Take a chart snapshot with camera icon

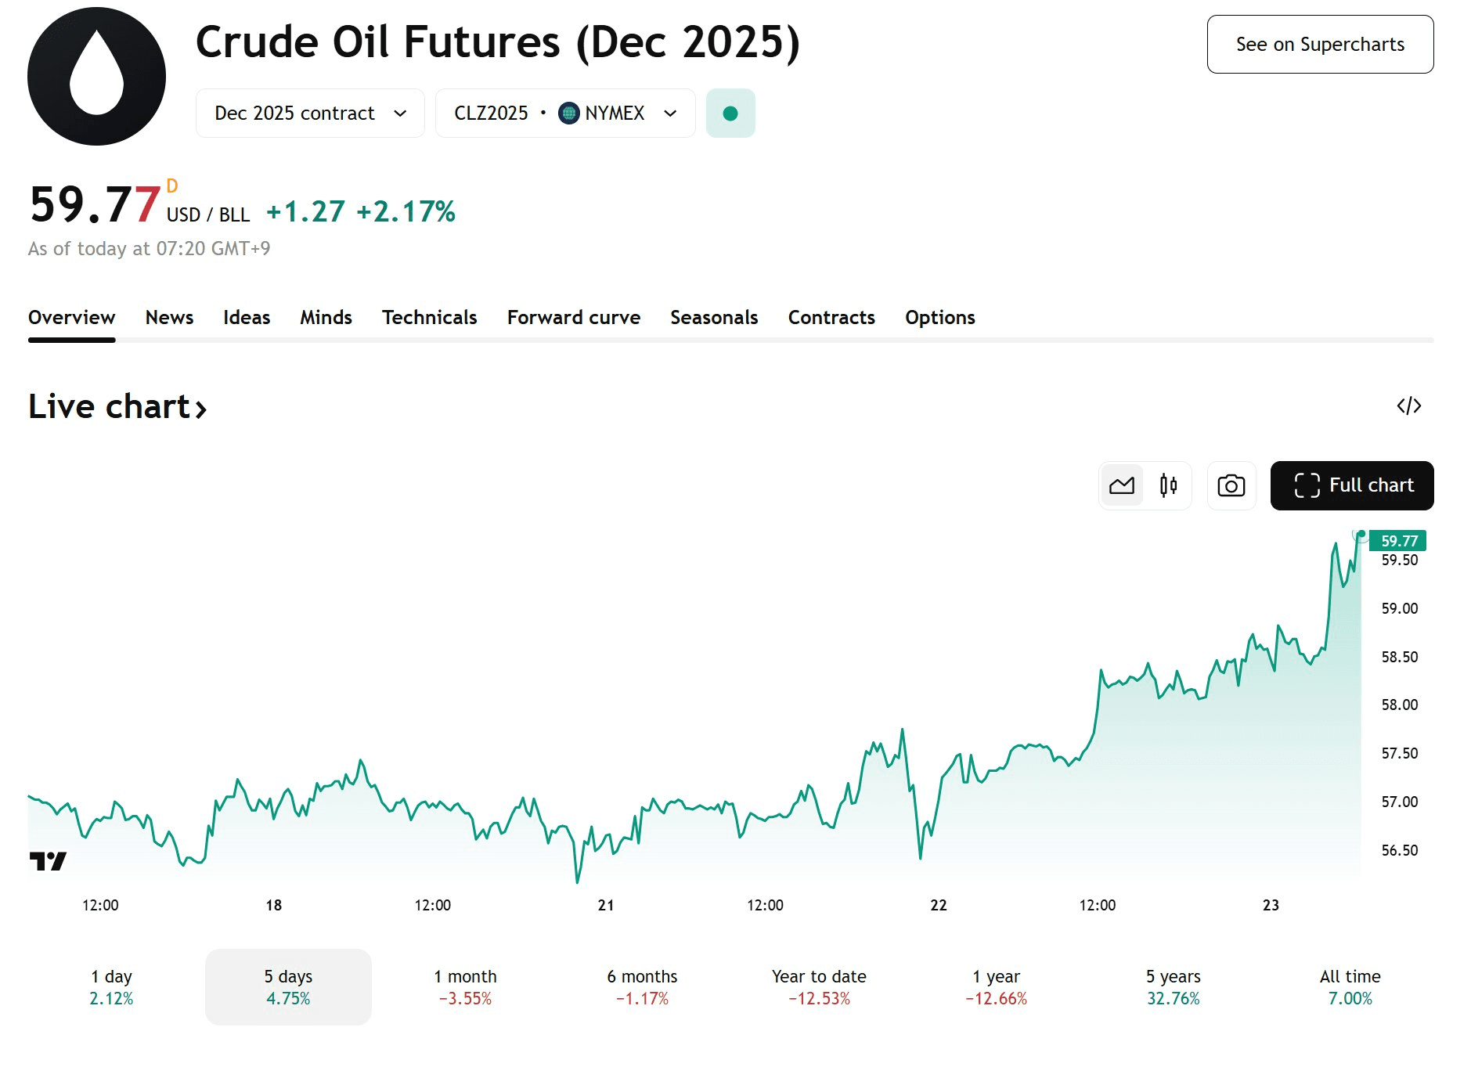point(1231,485)
